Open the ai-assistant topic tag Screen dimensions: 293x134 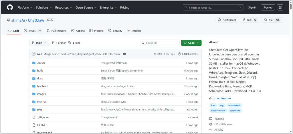(234, 105)
